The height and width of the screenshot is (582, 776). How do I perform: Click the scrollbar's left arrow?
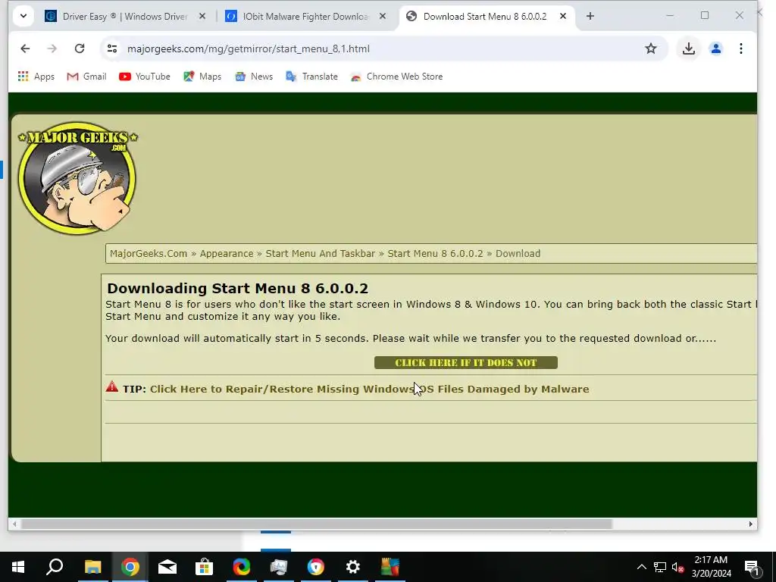(x=15, y=524)
